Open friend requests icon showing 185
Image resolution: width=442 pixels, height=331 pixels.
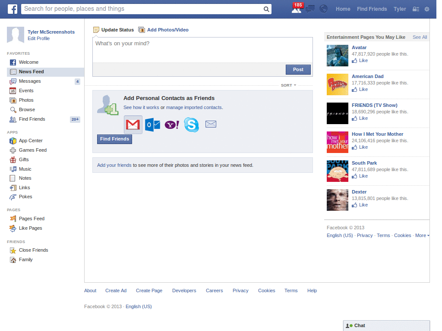point(297,9)
